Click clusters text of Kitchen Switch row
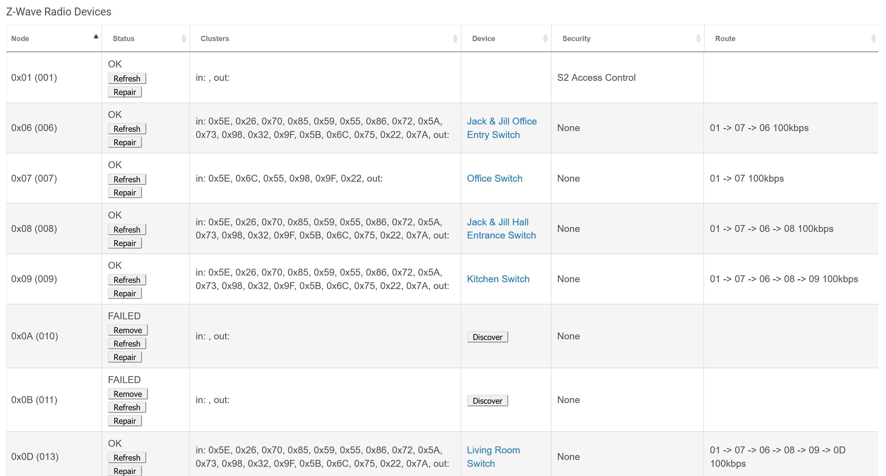This screenshot has height=476, width=886. [x=322, y=279]
